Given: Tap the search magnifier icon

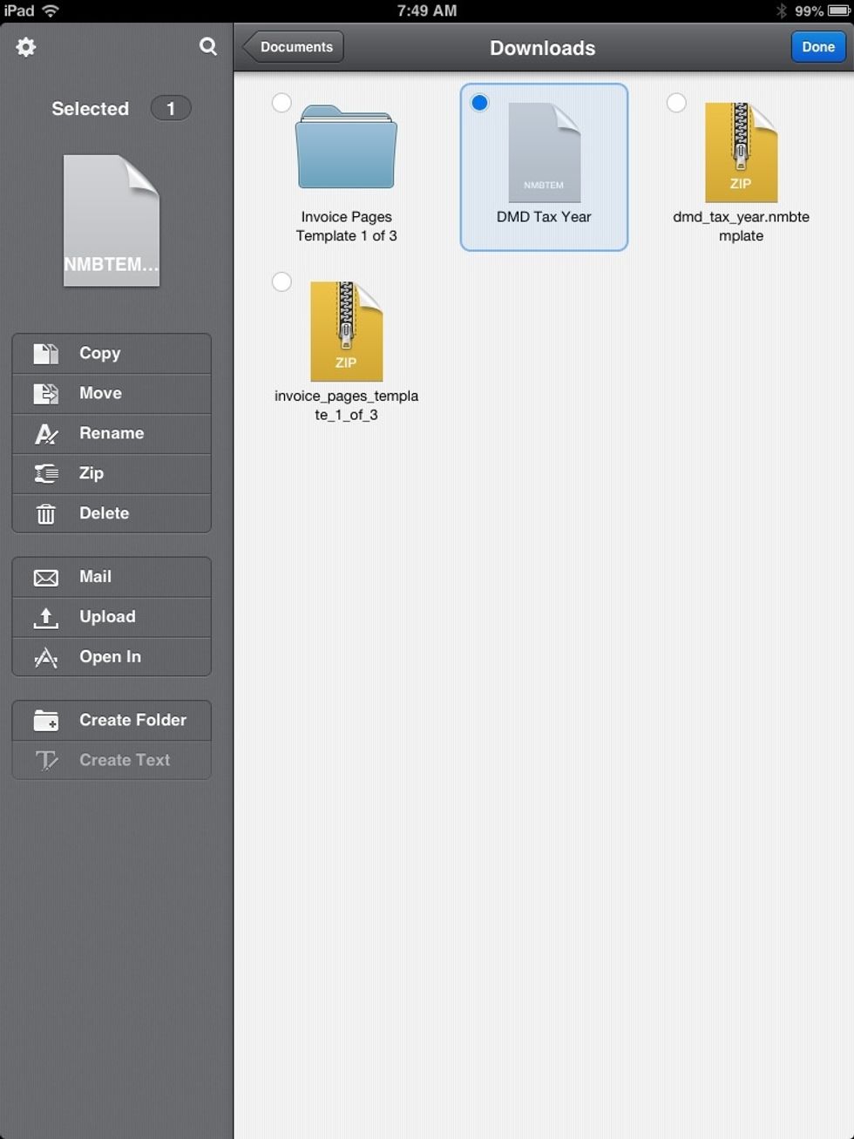Looking at the screenshot, I should (x=208, y=46).
